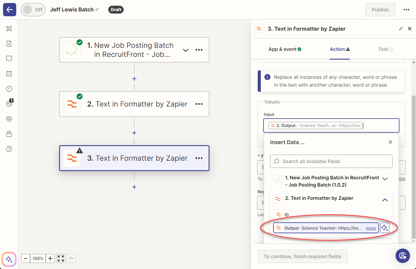
Task: Switch to the Test tab
Action: [385, 49]
